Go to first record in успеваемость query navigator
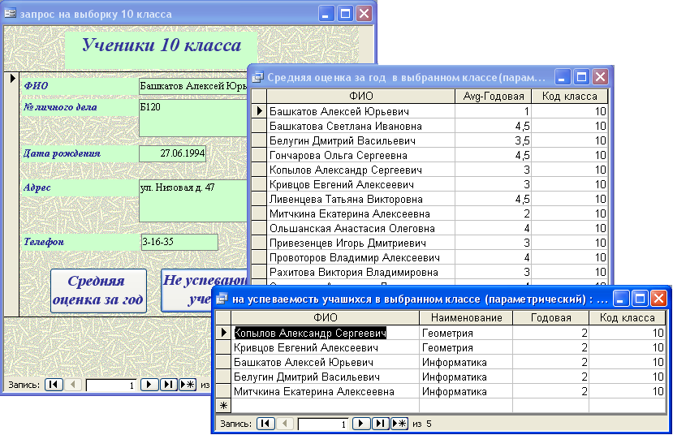The width and height of the screenshot is (673, 435). [x=265, y=424]
